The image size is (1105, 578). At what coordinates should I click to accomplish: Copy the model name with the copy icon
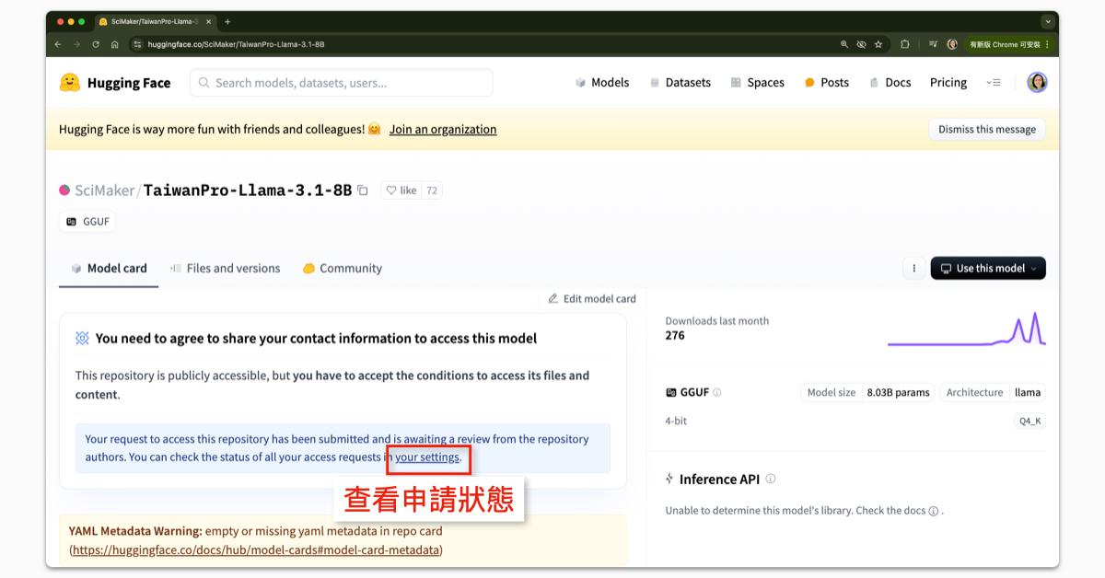pyautogui.click(x=363, y=191)
